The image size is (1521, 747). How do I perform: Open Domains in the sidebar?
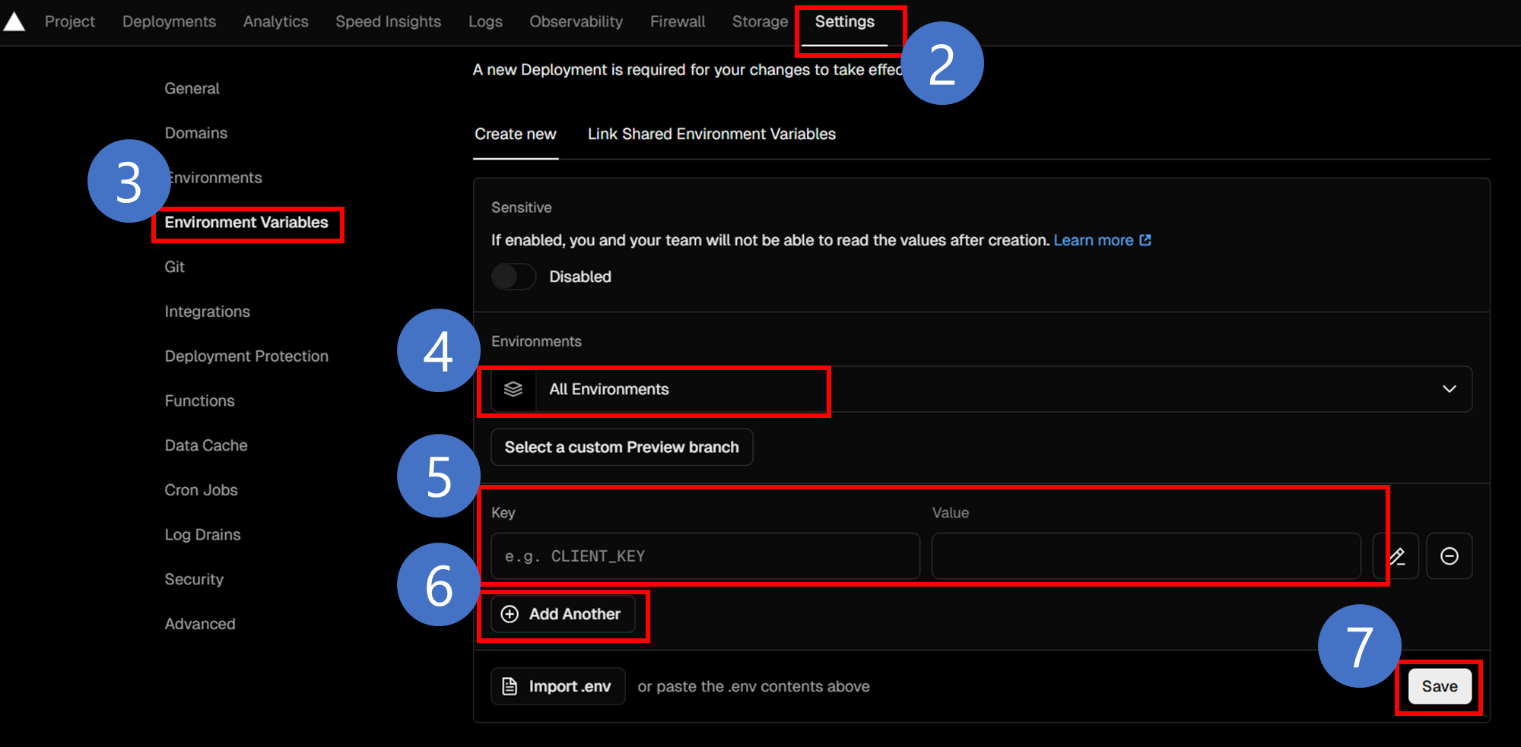(x=196, y=134)
